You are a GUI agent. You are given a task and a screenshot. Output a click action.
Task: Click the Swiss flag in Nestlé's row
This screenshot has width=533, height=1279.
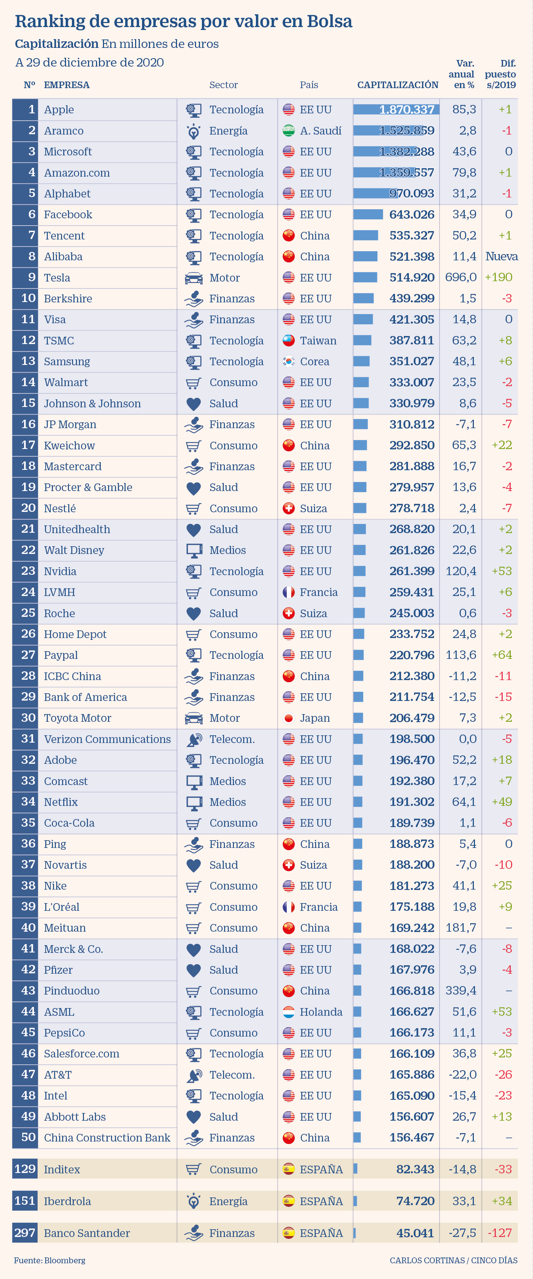(x=288, y=509)
